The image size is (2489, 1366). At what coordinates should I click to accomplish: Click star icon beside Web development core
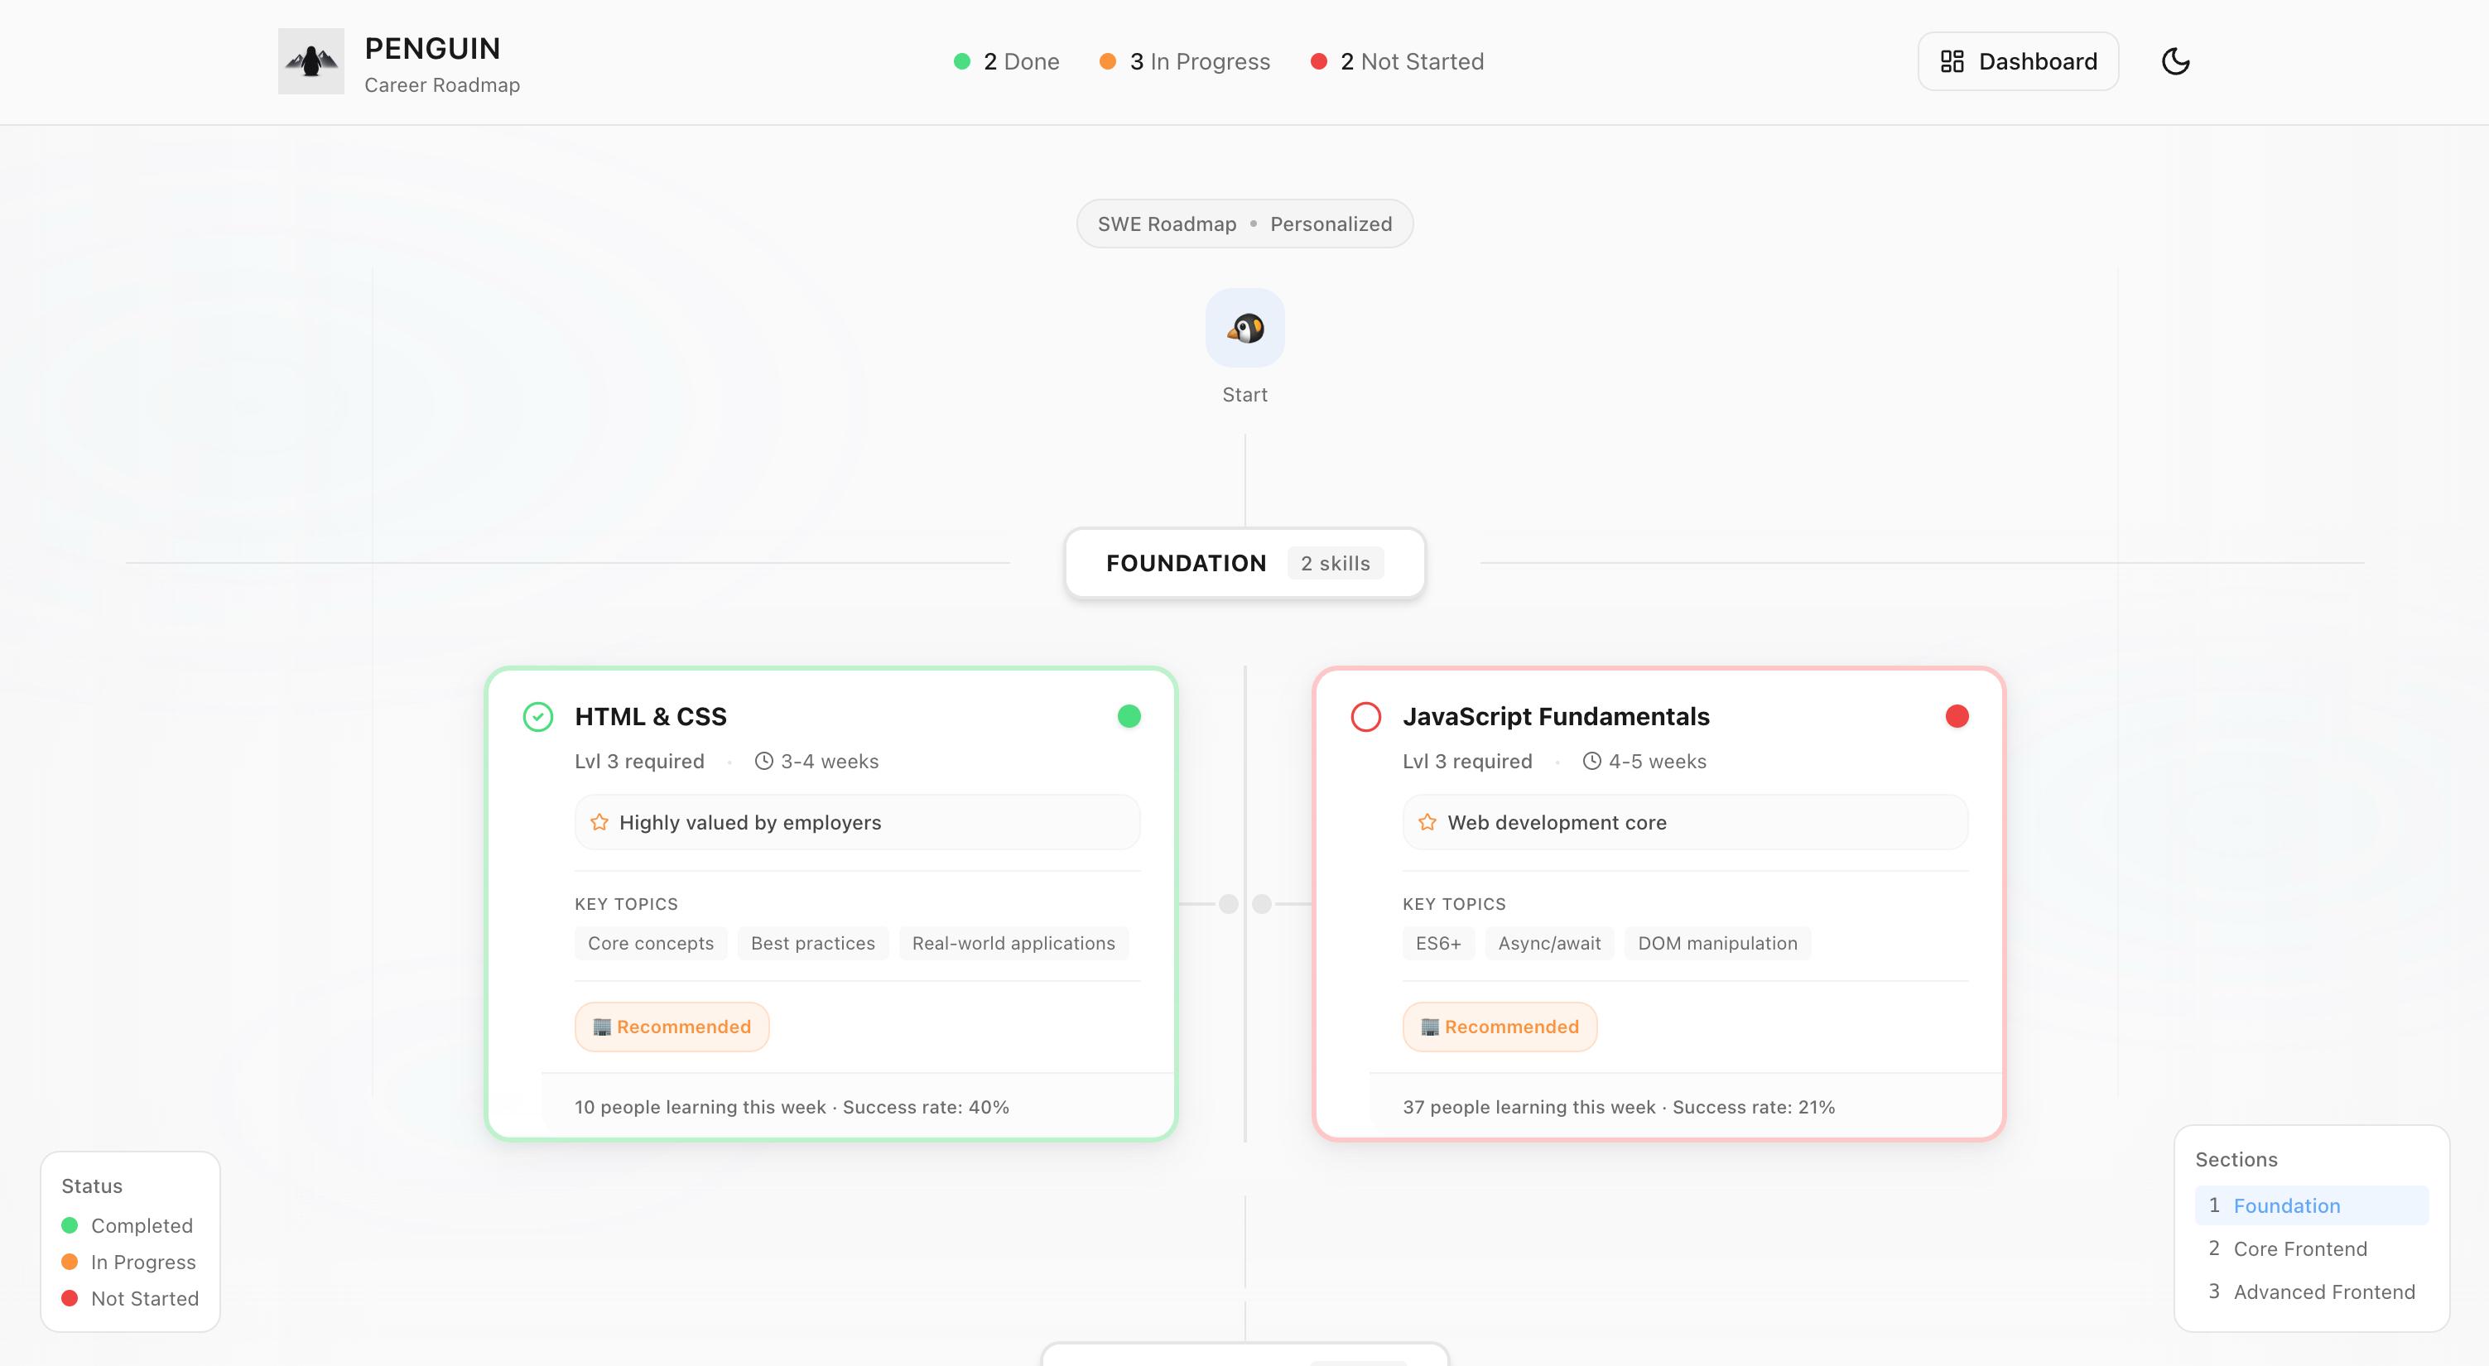(1427, 822)
